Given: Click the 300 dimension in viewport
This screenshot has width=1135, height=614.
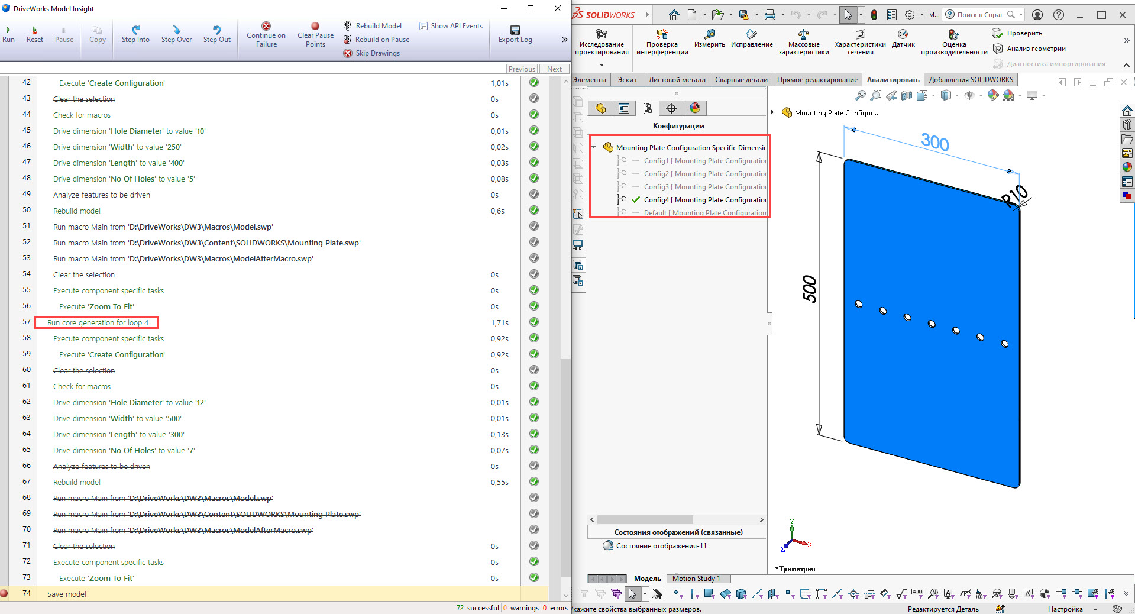Looking at the screenshot, I should pos(934,142).
